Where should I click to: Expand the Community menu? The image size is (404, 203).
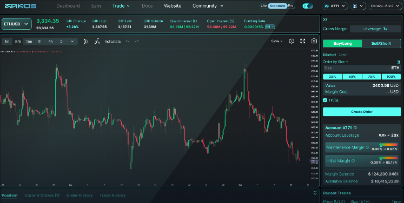[x=208, y=6]
